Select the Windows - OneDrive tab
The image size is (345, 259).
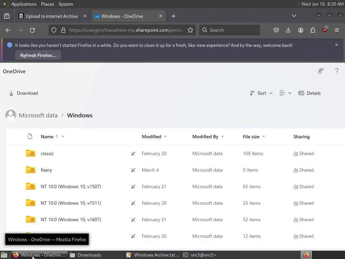coord(129,16)
